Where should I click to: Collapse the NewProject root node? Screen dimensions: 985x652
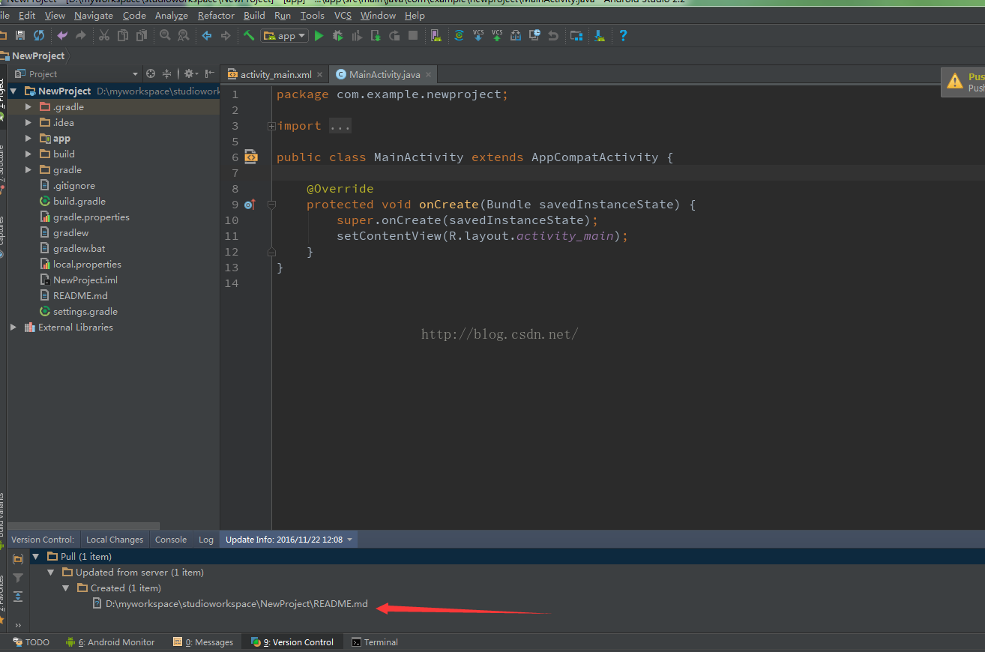13,91
